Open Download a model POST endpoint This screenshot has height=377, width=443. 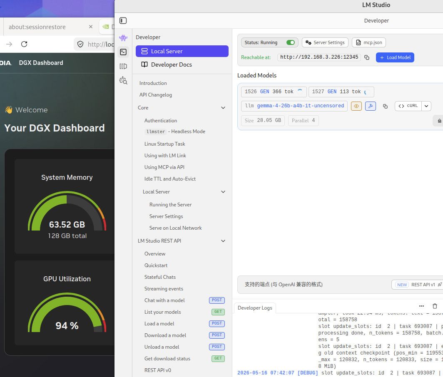click(x=184, y=335)
